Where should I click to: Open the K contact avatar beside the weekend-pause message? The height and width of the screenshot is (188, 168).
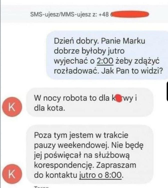(x=12, y=174)
